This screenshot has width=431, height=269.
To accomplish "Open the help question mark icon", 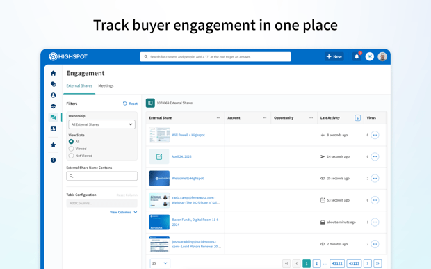I will point(54,160).
